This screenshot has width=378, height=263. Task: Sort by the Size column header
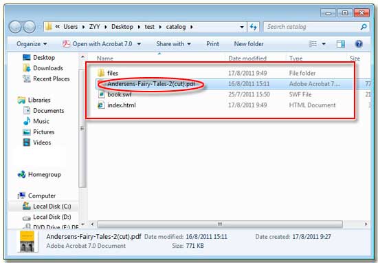[355, 59]
